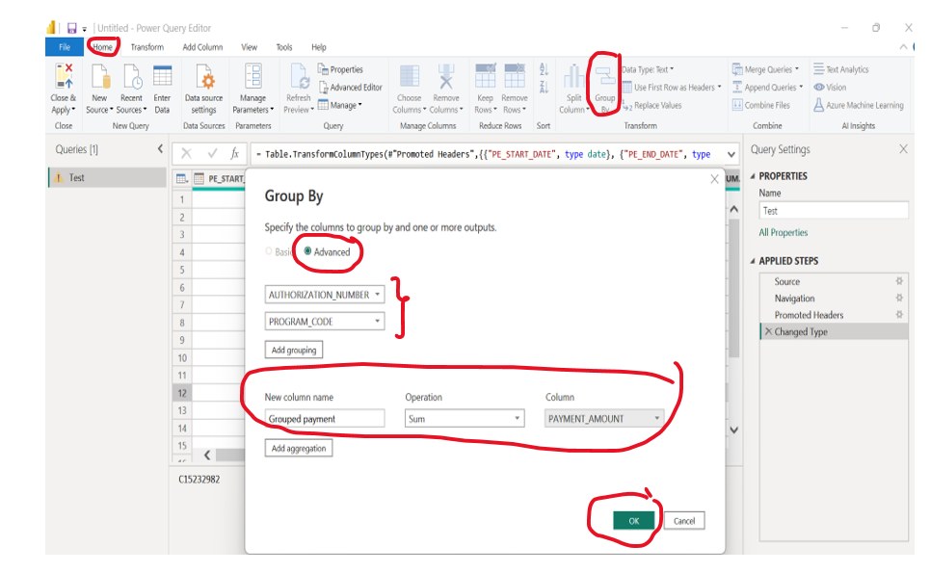Collapse the Queries pane
The height and width of the screenshot is (573, 930).
coord(160,148)
